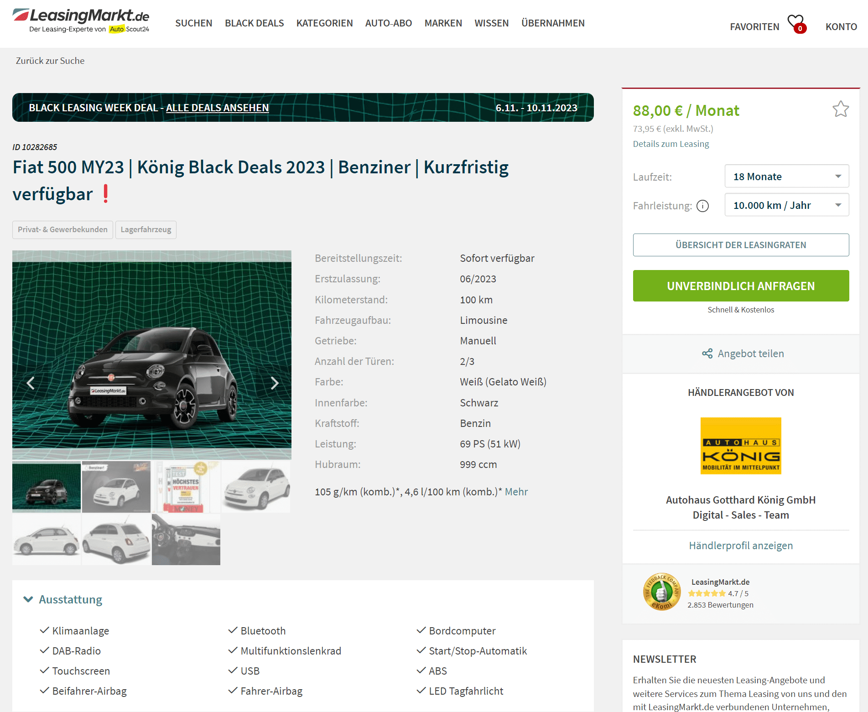Screen dimensions: 868x712
Task: Open the SUCHEN menu
Action: pos(194,23)
